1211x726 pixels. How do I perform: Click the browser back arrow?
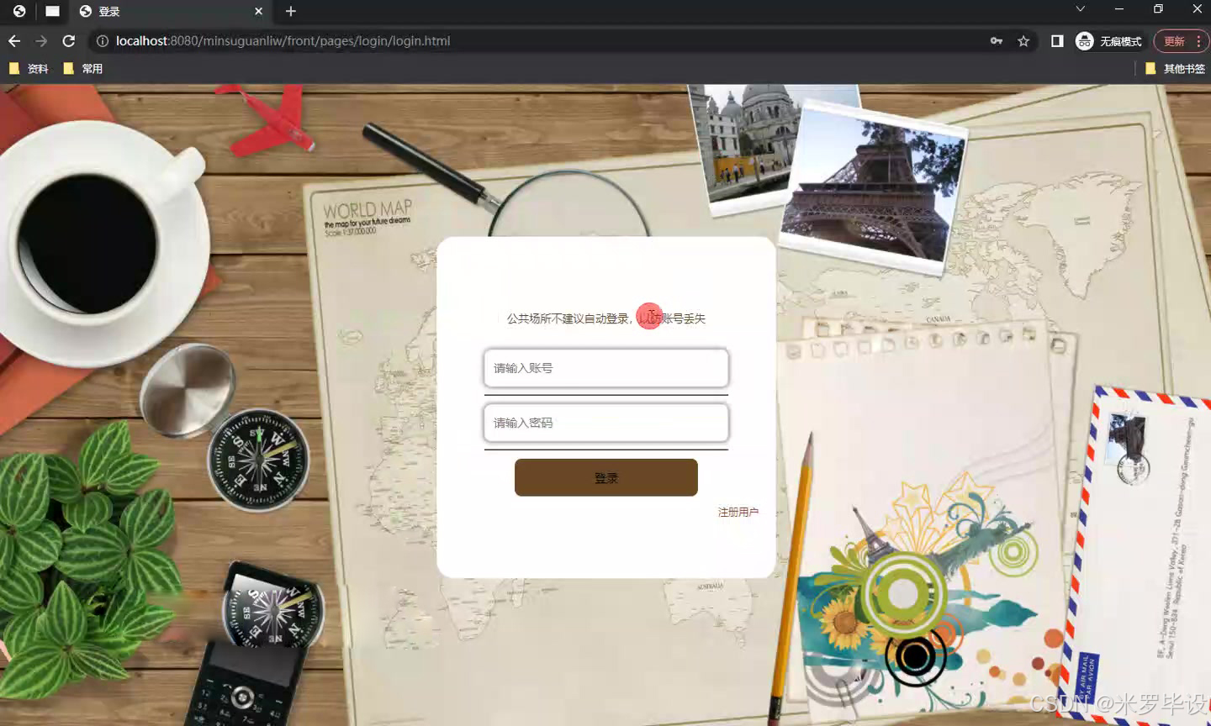14,41
